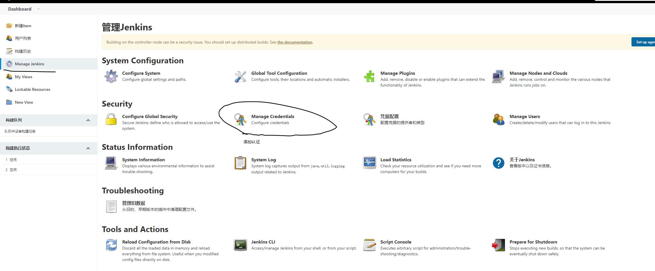Viewport: 655px width, 271px height.
Task: Open the Configure System link
Action: (141, 73)
